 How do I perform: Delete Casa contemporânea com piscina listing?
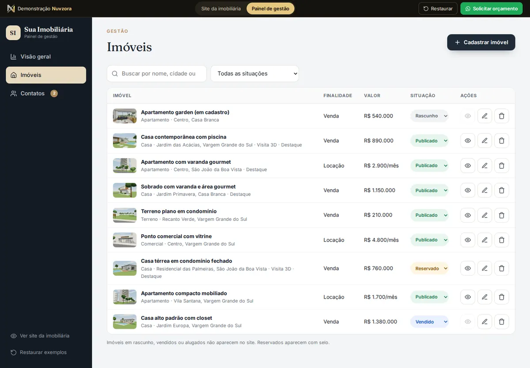coord(501,140)
